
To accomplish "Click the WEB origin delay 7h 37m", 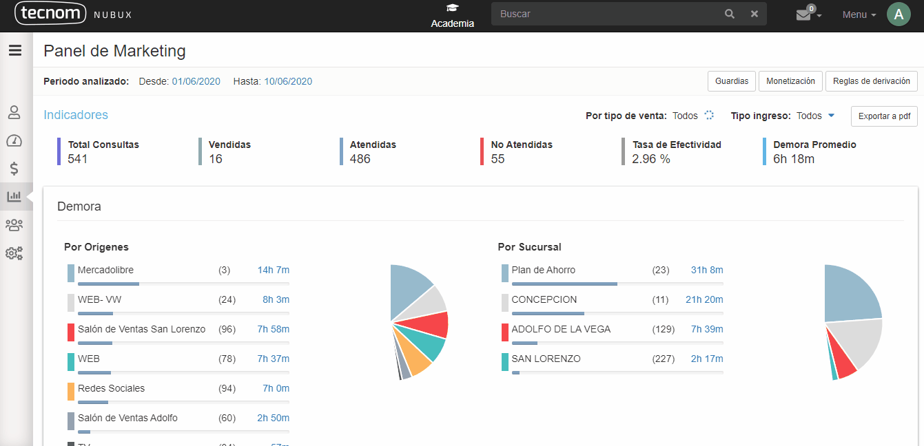I will click(274, 359).
